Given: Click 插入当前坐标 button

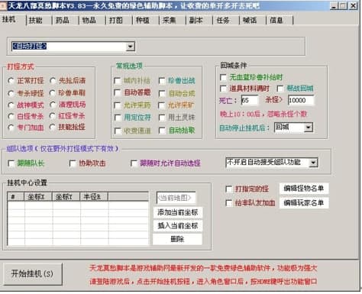Looking at the screenshot, I should pyautogui.click(x=177, y=225).
